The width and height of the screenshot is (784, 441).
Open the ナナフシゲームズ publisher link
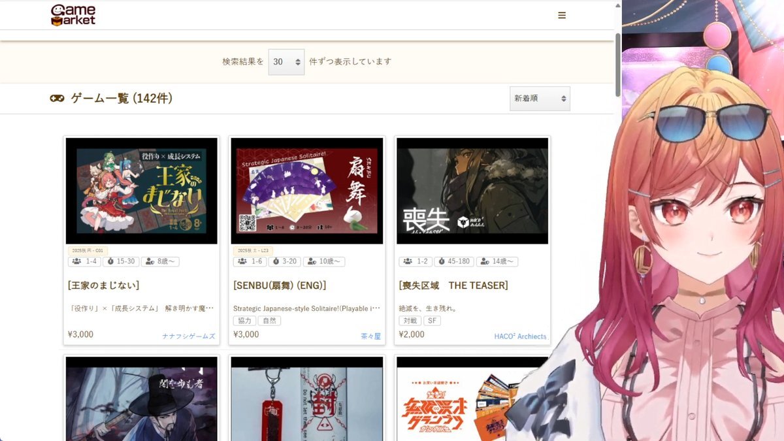(x=189, y=336)
